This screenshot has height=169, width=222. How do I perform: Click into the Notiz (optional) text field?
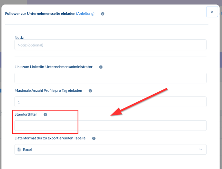110,45
